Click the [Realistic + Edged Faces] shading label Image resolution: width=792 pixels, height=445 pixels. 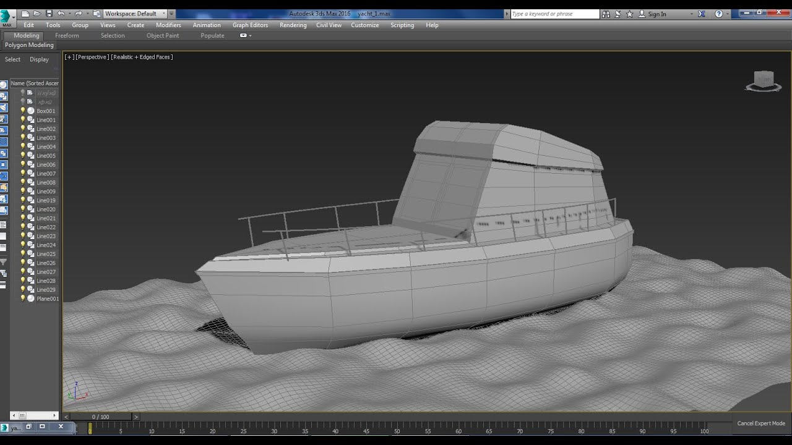[142, 57]
